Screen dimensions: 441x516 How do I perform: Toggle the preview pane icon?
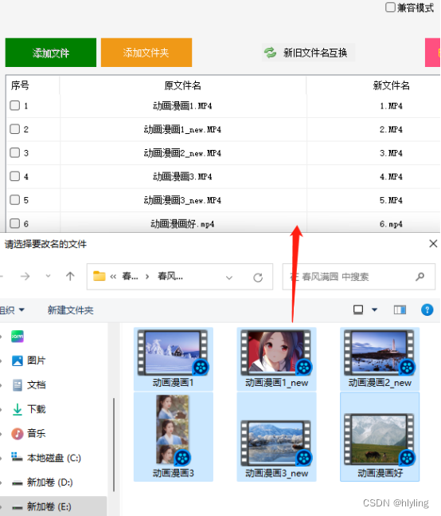[x=400, y=309]
